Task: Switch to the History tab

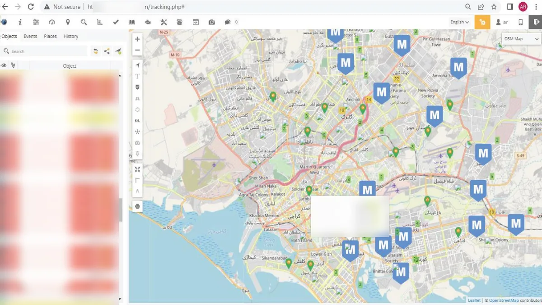Action: 71,36
